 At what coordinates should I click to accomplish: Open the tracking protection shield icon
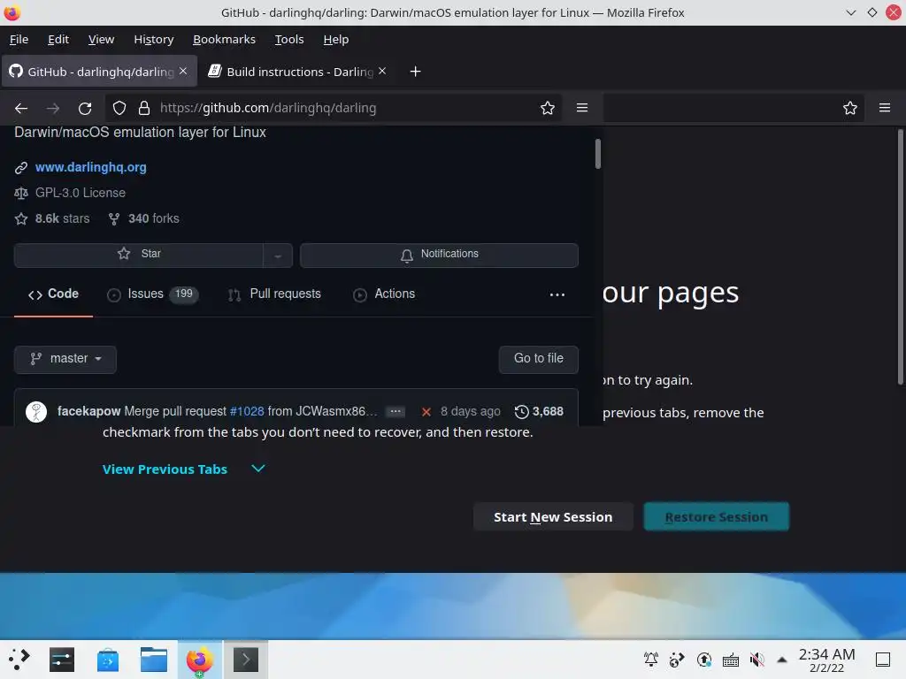coord(119,108)
